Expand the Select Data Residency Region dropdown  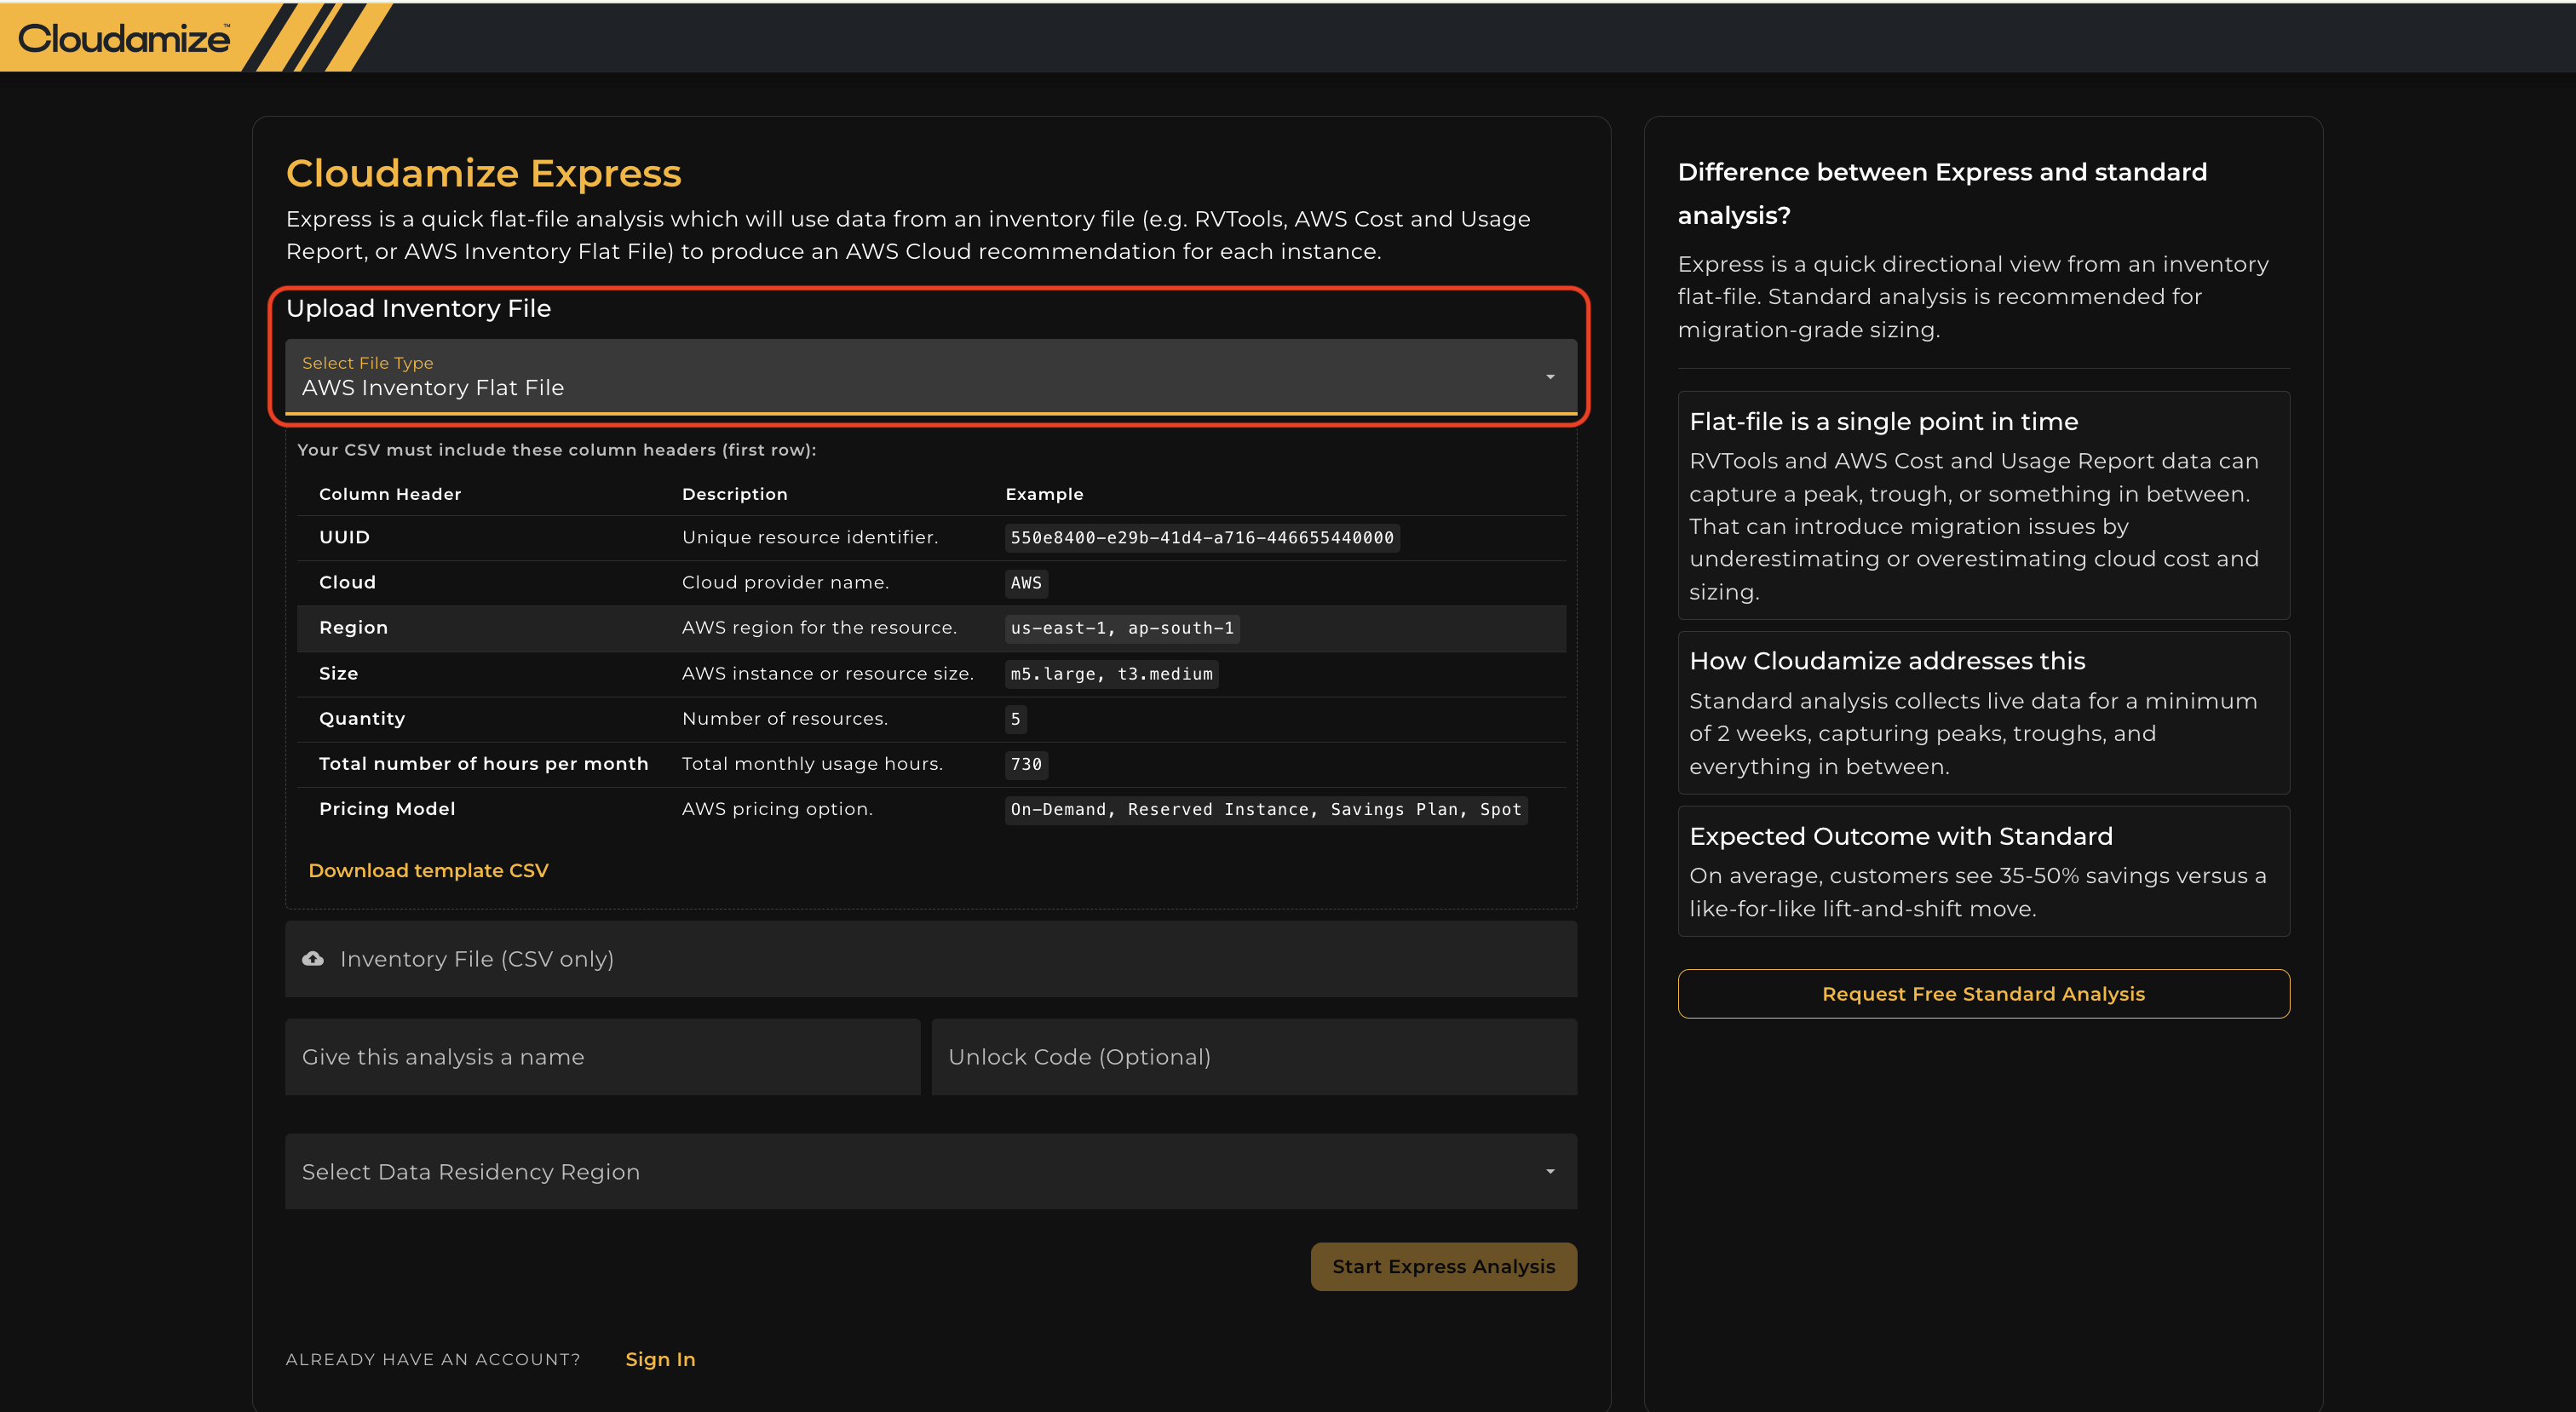(x=931, y=1171)
